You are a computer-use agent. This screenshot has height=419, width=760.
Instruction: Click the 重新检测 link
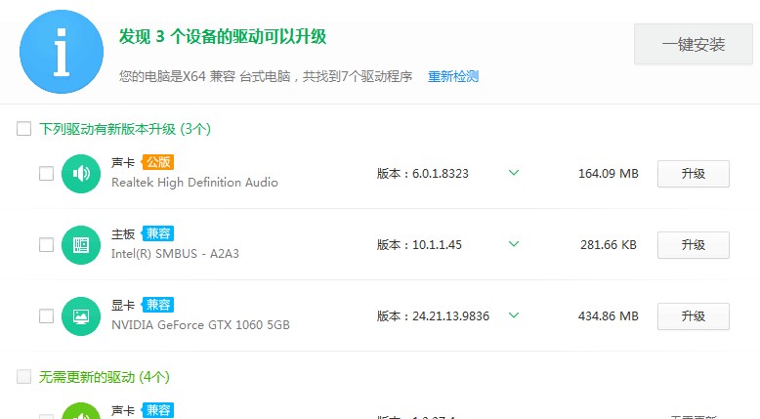453,76
